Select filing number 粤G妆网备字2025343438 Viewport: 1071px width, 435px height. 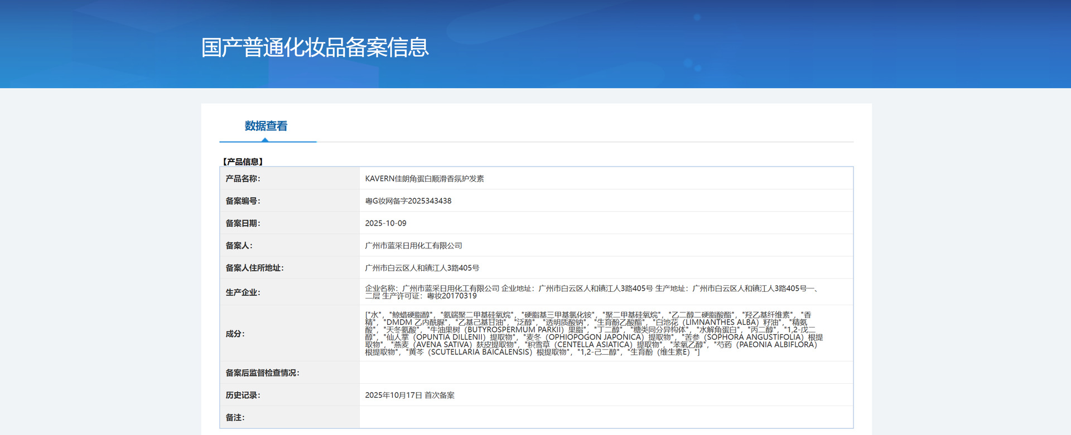(x=408, y=201)
